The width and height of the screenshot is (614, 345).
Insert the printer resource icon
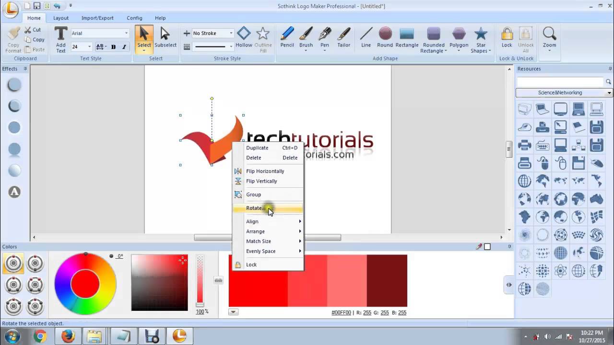coord(525,145)
